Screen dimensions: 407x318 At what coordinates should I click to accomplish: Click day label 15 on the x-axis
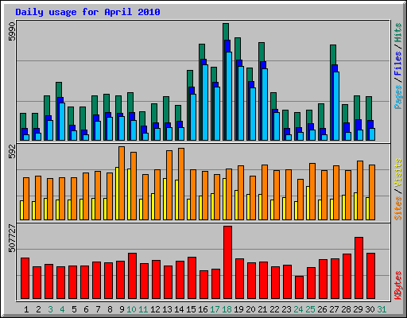(x=191, y=309)
